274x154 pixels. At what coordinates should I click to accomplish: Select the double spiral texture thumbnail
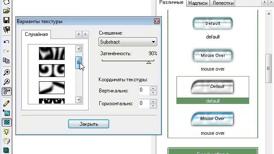52,71
